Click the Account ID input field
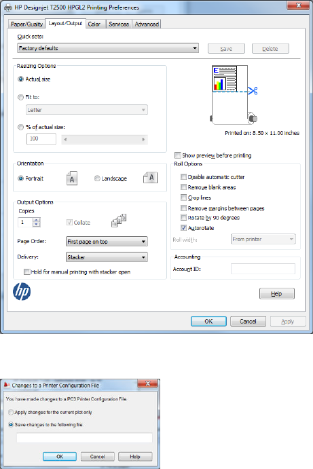 pos(263,269)
